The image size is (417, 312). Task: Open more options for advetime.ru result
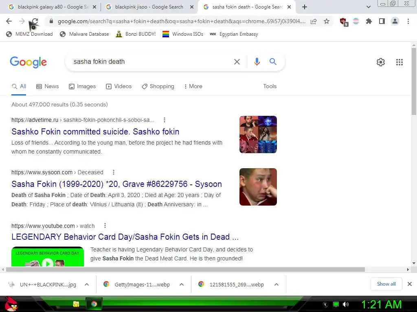(x=165, y=120)
